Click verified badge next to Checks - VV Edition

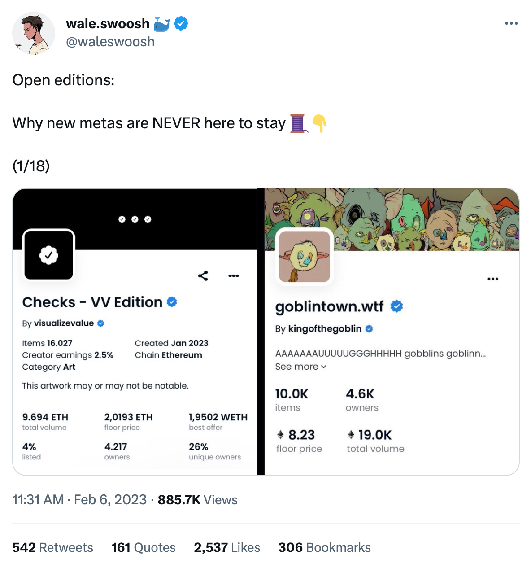click(x=172, y=302)
